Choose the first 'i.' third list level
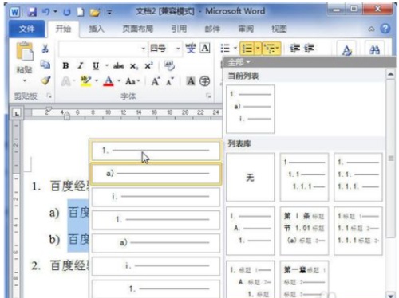The width and height of the screenshot is (399, 298). pyautogui.click(x=156, y=197)
